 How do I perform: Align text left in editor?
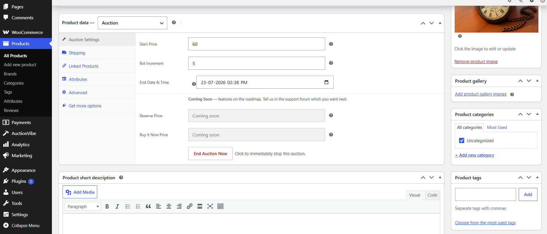pyautogui.click(x=159, y=206)
